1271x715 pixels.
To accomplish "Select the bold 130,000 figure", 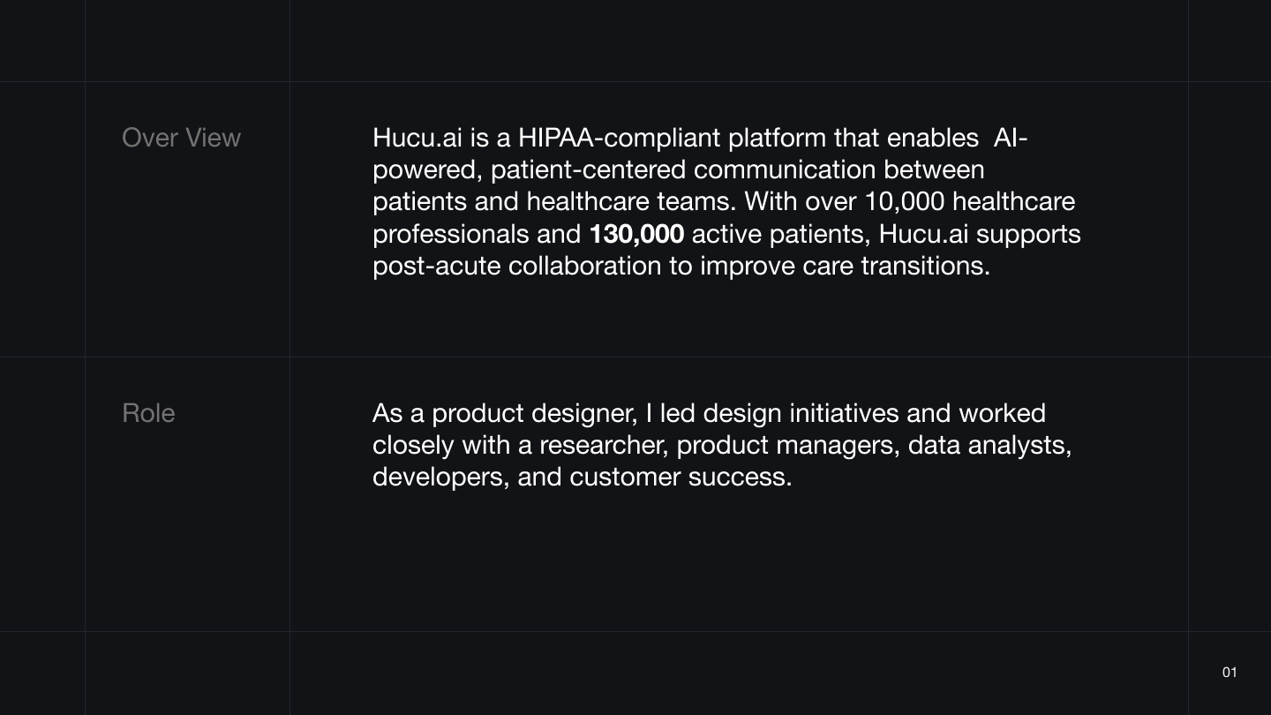I will pyautogui.click(x=636, y=234).
